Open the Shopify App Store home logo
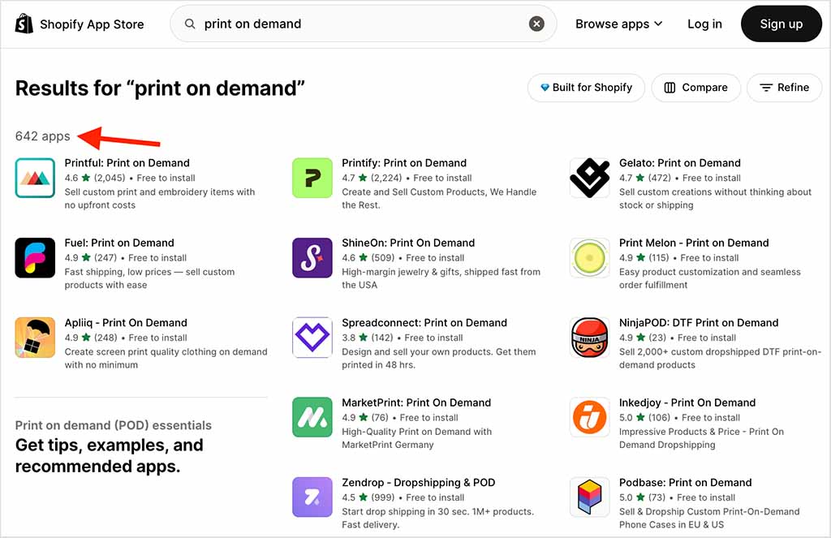Screen dimensions: 831x538 coord(80,24)
